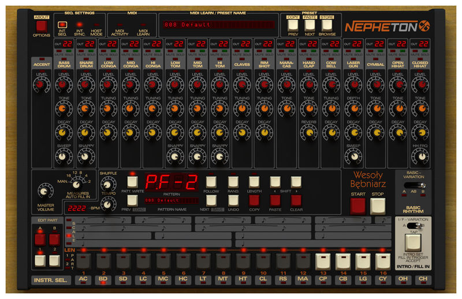Viewport: 462px width, 299px height.
Task: Click the Tap button in Intro/Fill In
Action: click(413, 242)
